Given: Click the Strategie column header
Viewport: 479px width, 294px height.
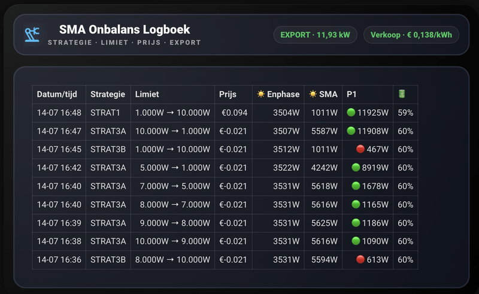Looking at the screenshot, I should (108, 94).
